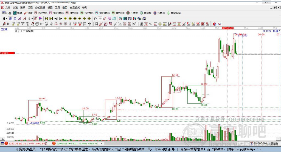Click SH000001 上证指数 status item

(x=264, y=143)
